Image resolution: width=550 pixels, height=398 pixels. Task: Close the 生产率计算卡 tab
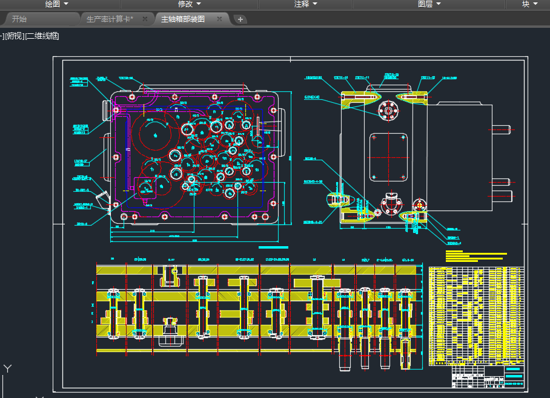145,19
